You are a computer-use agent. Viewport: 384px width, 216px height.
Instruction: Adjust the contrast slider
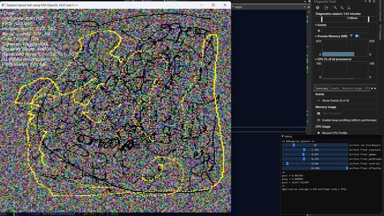tap(315, 164)
